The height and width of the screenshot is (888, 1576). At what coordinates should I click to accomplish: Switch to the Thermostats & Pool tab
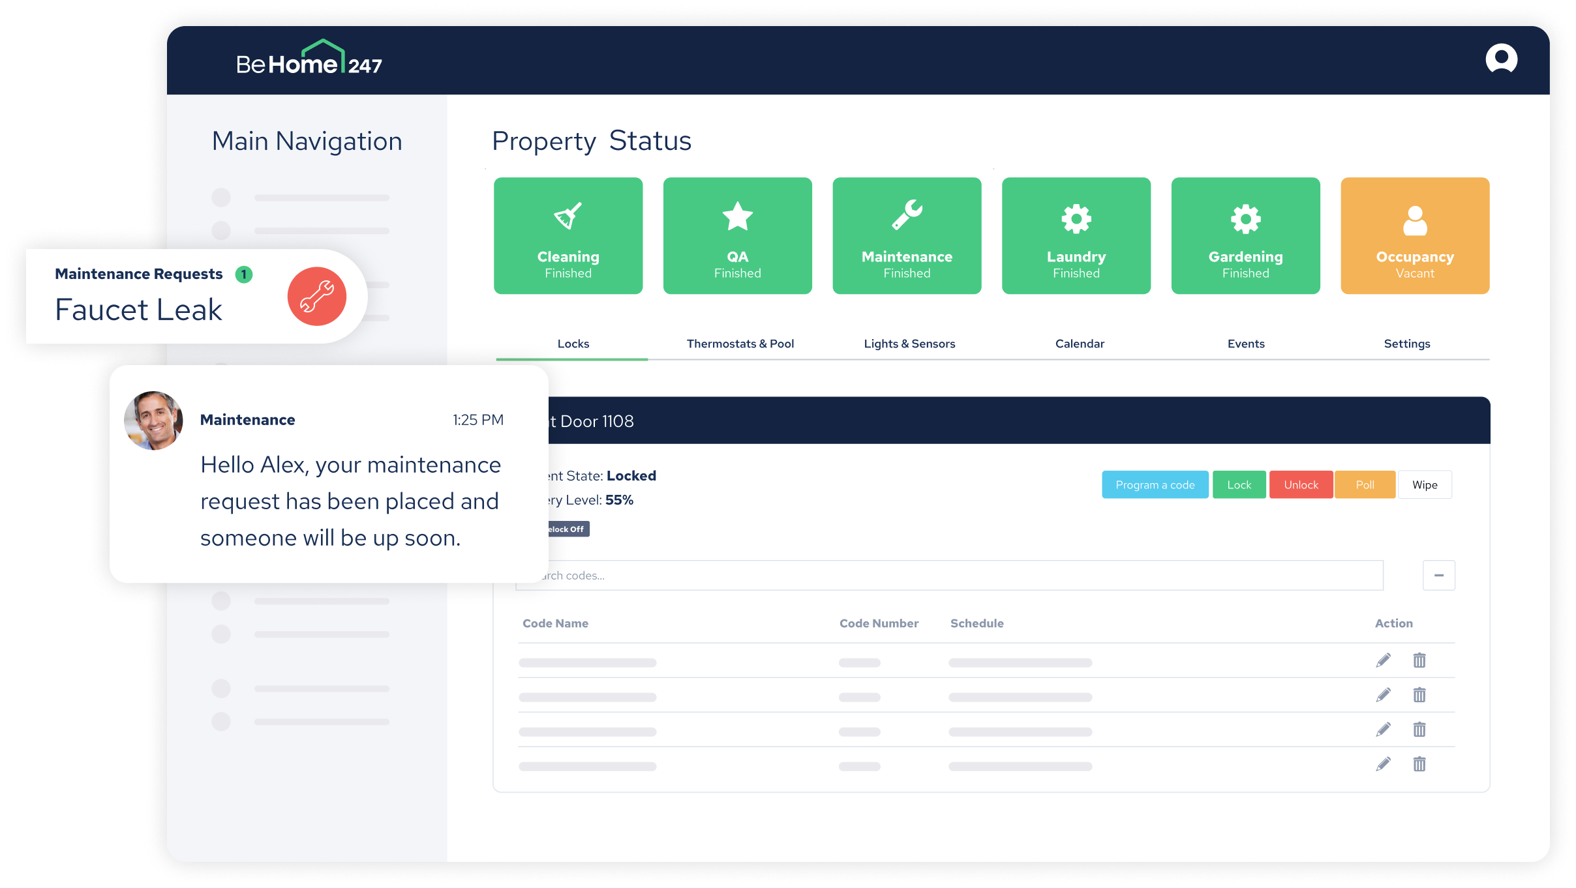click(740, 344)
